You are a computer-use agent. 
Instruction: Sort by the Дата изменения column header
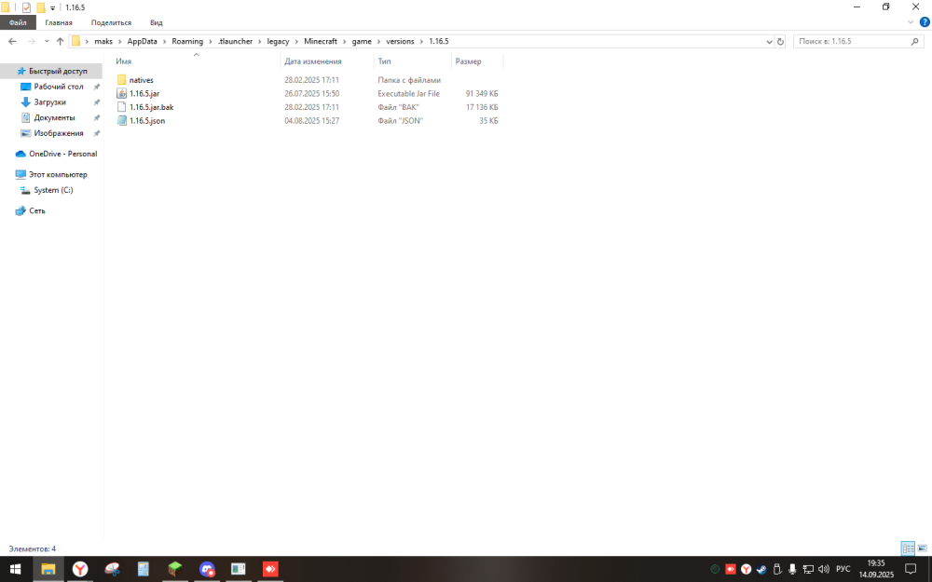pos(312,61)
